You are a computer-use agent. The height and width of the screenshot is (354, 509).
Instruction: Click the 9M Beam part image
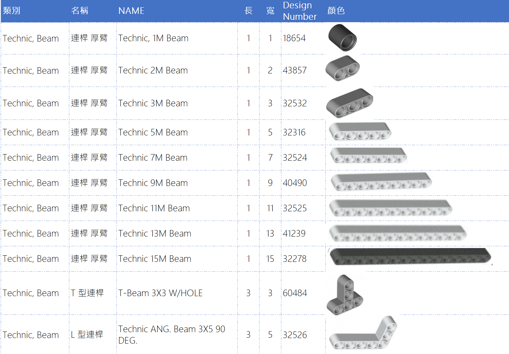coord(381,182)
